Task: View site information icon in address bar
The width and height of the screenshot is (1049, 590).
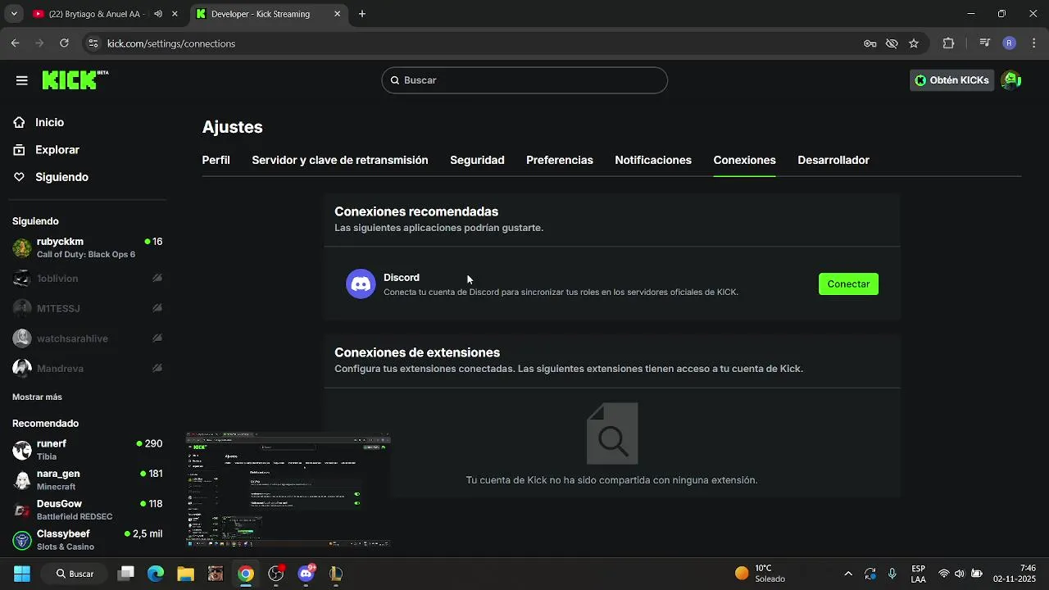Action: 93,43
